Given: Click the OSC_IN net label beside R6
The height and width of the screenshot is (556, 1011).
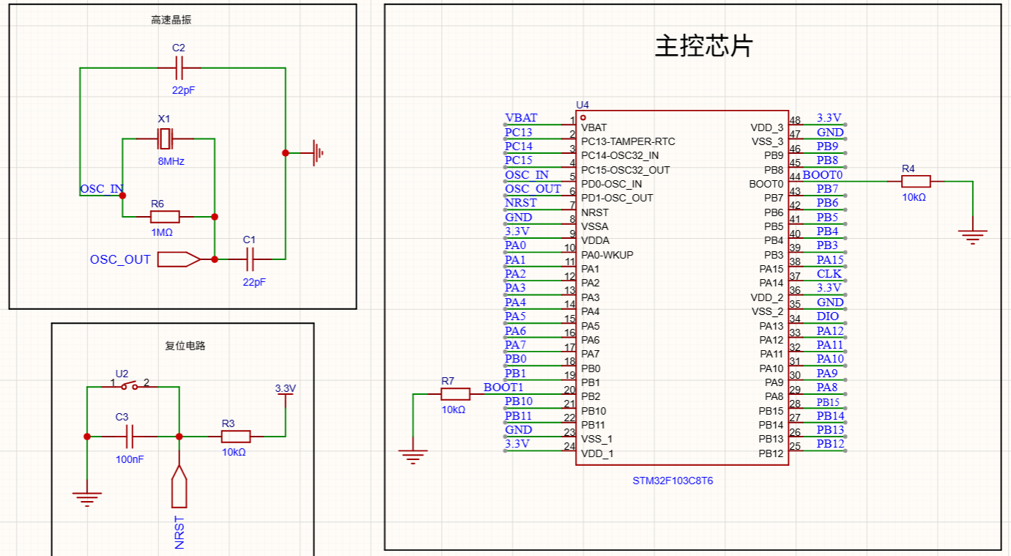Looking at the screenshot, I should pyautogui.click(x=102, y=189).
